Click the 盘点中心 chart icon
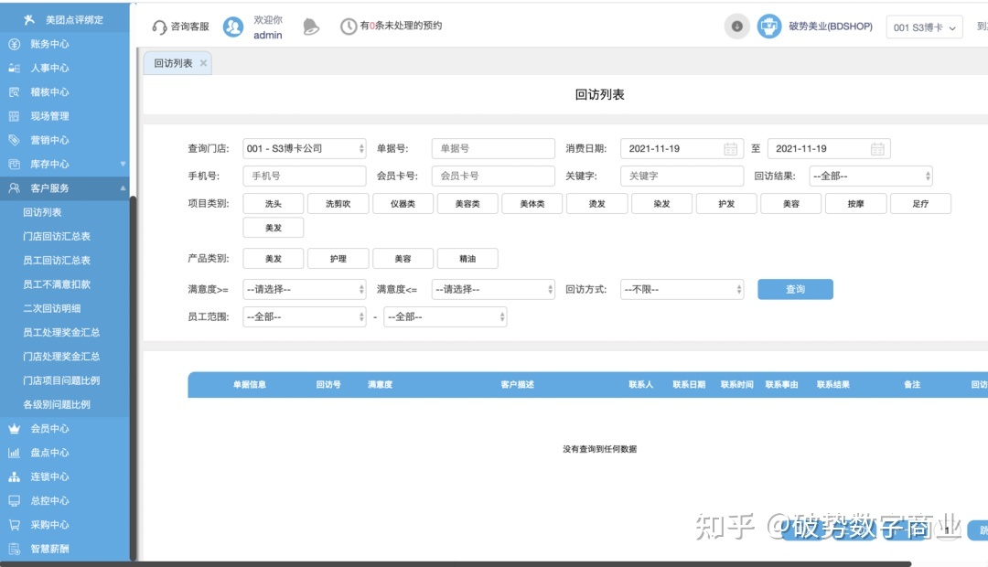This screenshot has height=567, width=988. [x=14, y=453]
